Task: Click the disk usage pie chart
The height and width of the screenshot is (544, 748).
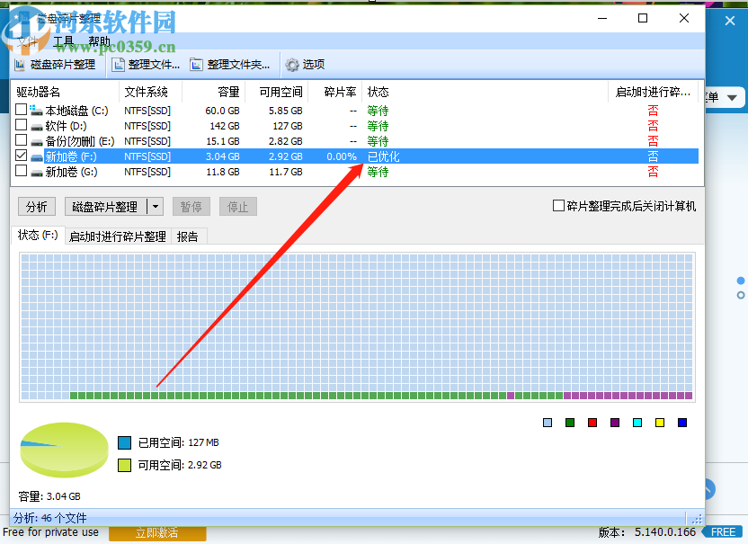Action: [64, 450]
